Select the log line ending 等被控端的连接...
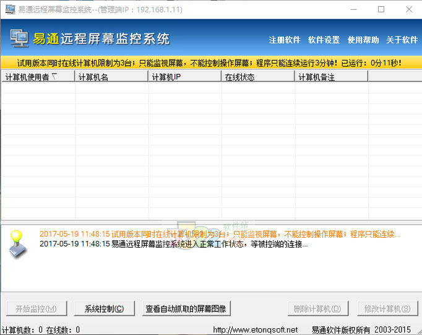This screenshot has height=335, width=422. tap(174, 244)
